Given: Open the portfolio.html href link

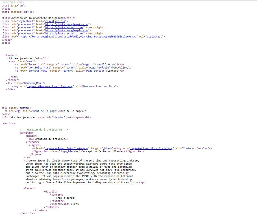Looking at the screenshot, I should 39,68.
